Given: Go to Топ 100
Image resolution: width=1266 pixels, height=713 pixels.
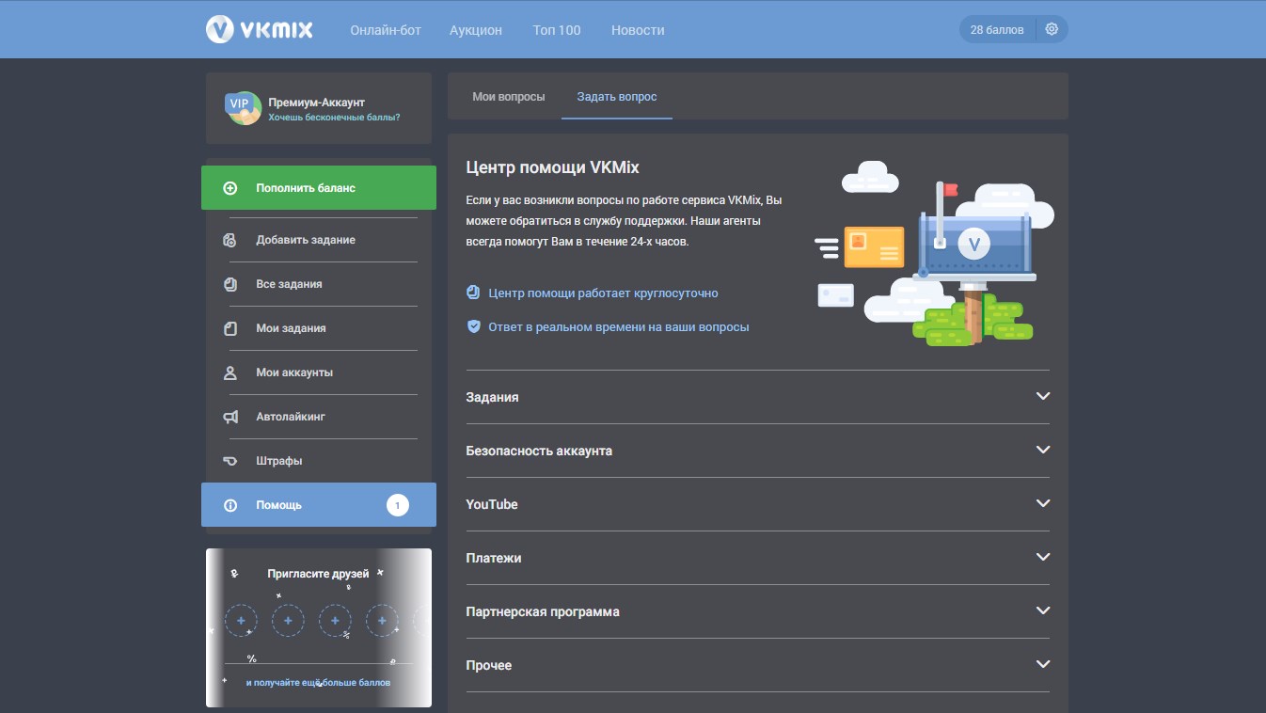Looking at the screenshot, I should 557,30.
